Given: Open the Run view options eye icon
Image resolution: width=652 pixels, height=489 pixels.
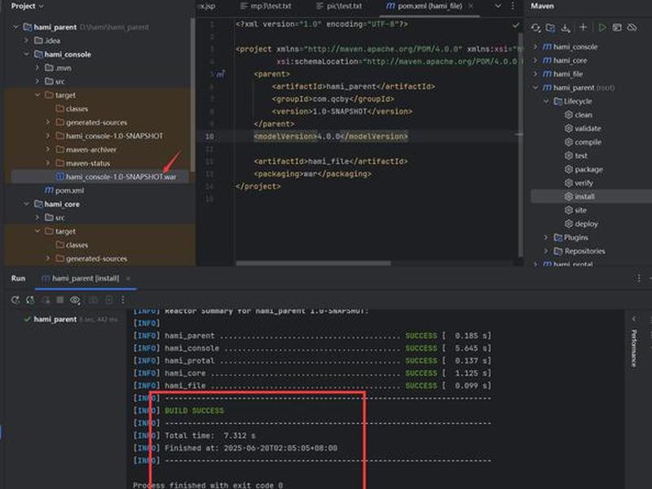Looking at the screenshot, I should point(75,300).
